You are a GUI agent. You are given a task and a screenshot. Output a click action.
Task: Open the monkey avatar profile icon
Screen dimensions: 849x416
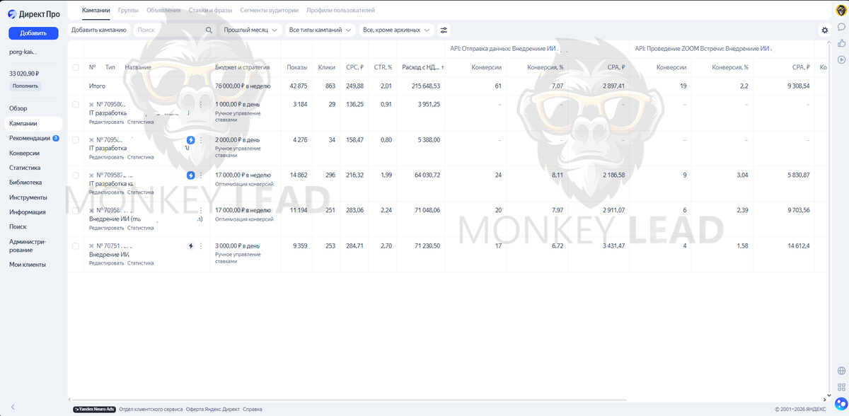841,10
